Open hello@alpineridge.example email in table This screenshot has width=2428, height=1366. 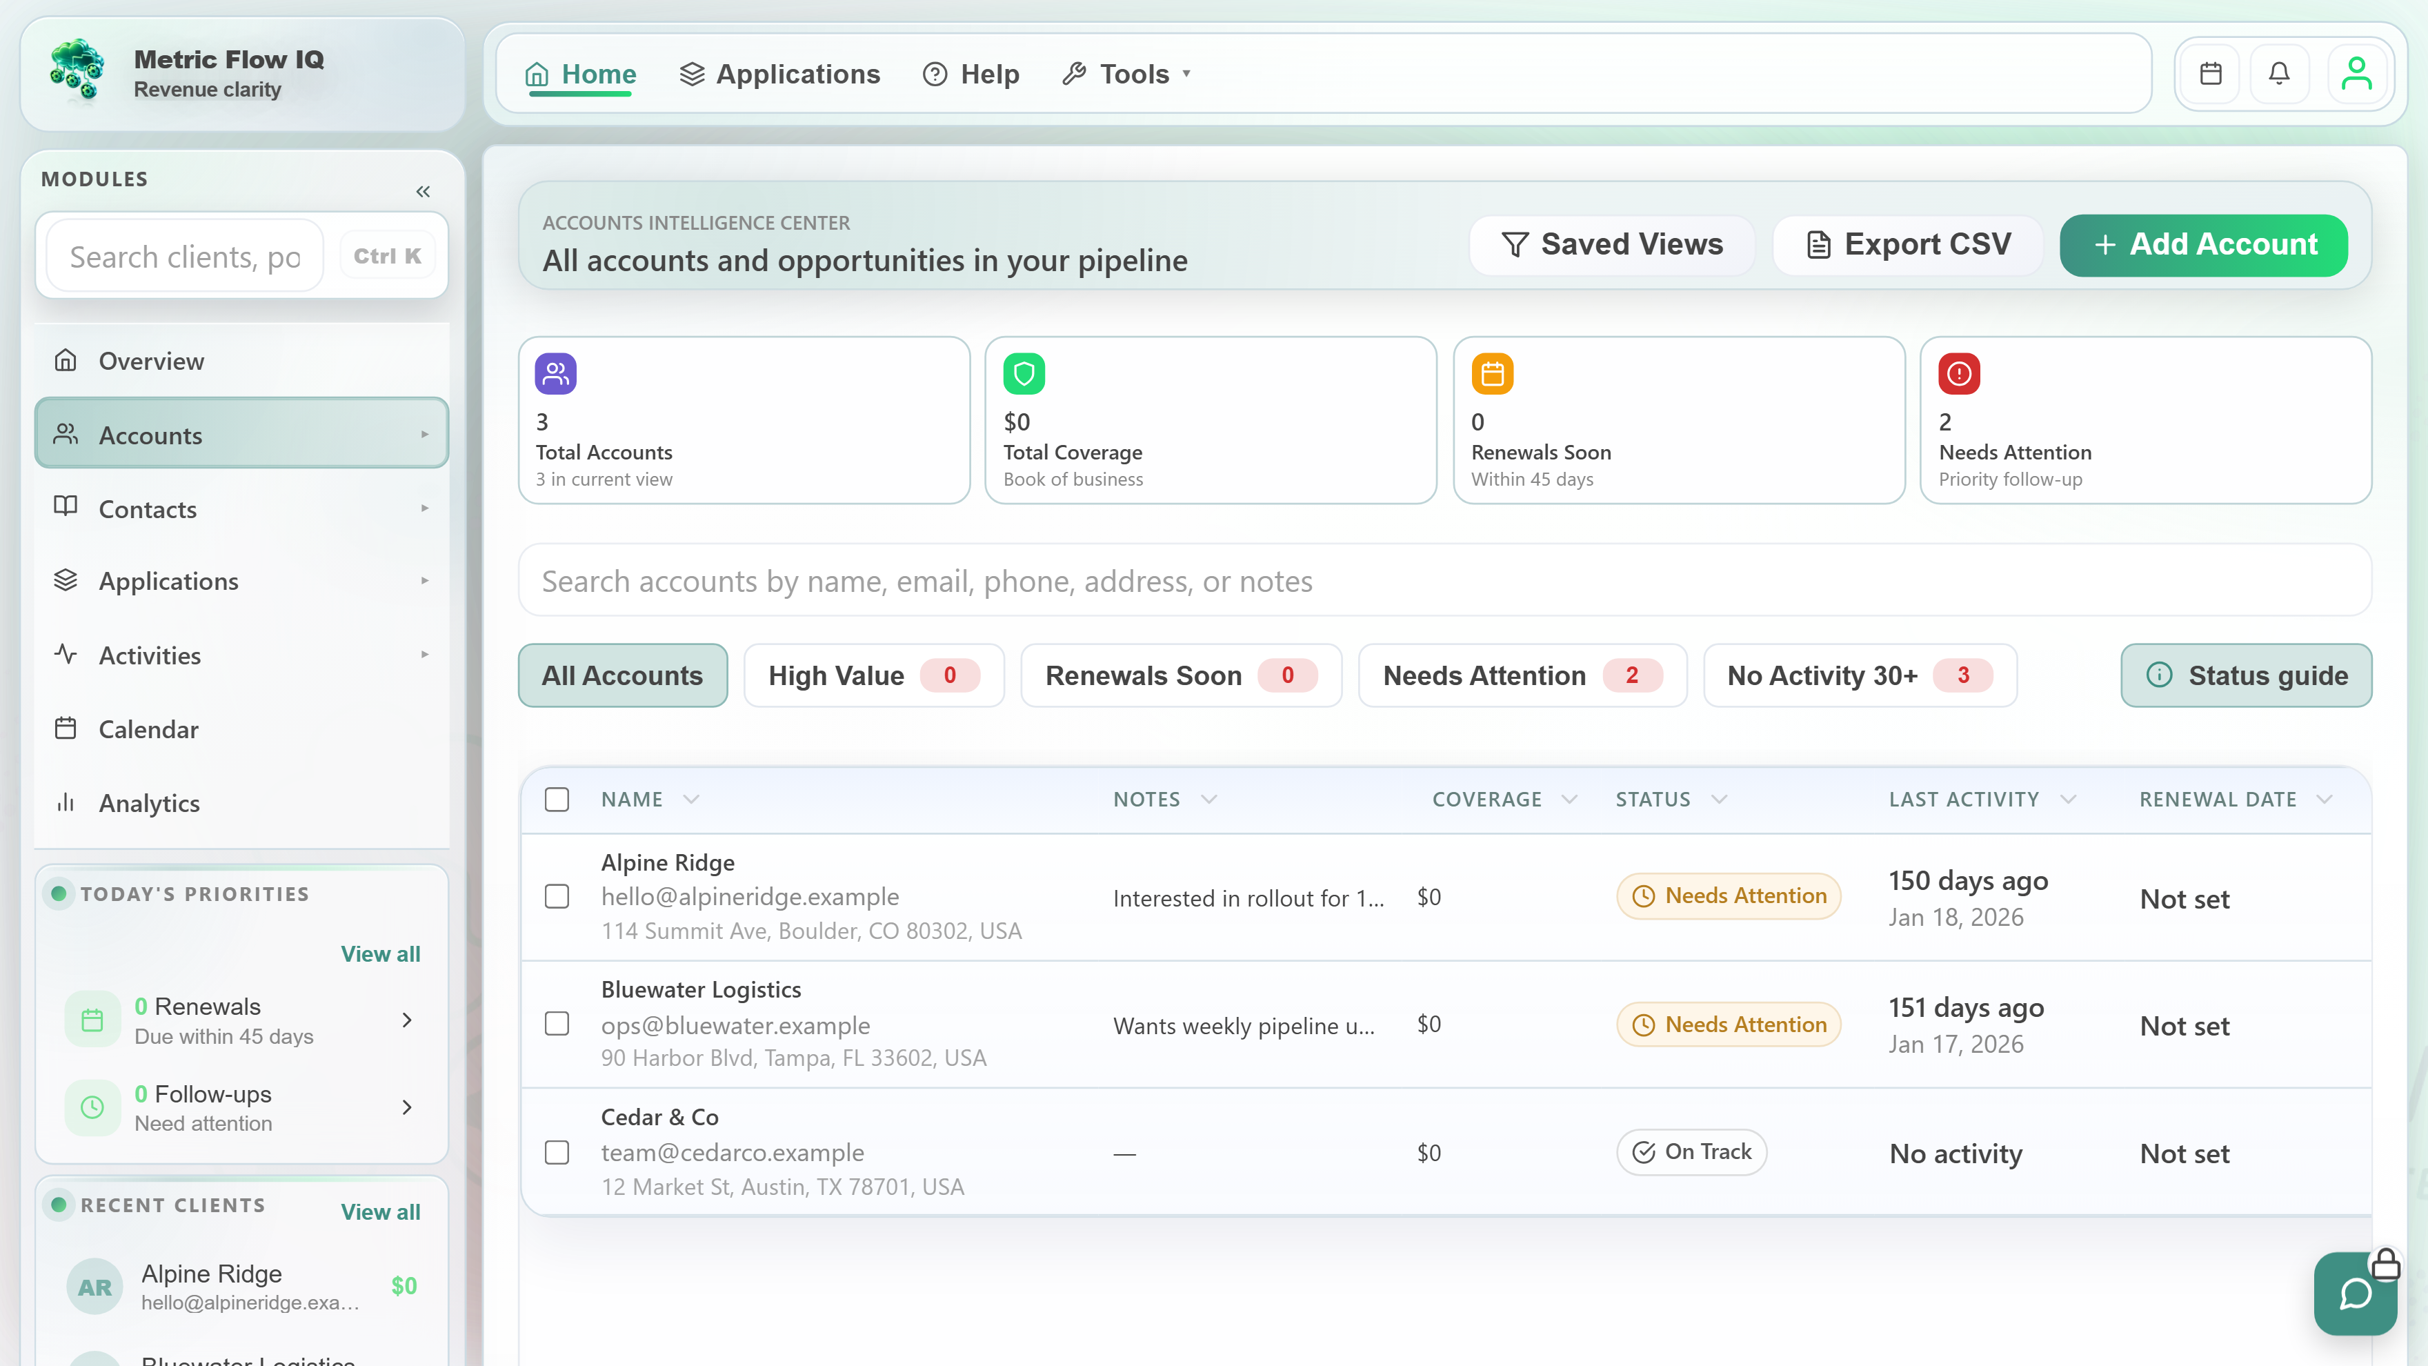tap(750, 897)
